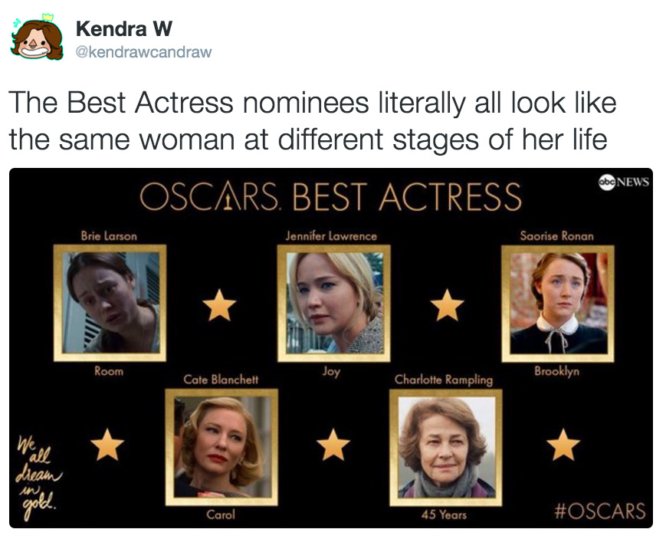The image size is (666, 539).
Task: Select the photo captioned Charlotte Rampling
Action: tap(445, 447)
